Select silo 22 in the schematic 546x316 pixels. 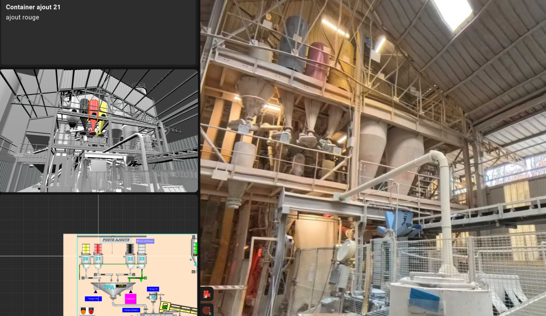(130, 255)
